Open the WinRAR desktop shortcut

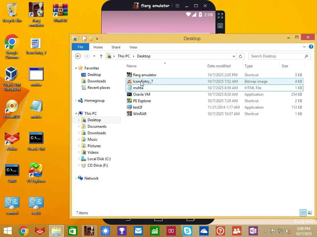click(60, 12)
